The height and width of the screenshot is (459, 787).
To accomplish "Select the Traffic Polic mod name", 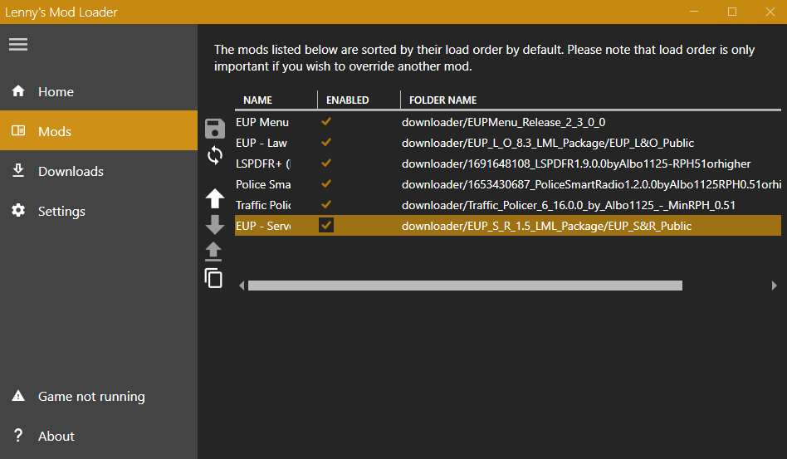I will pos(263,205).
